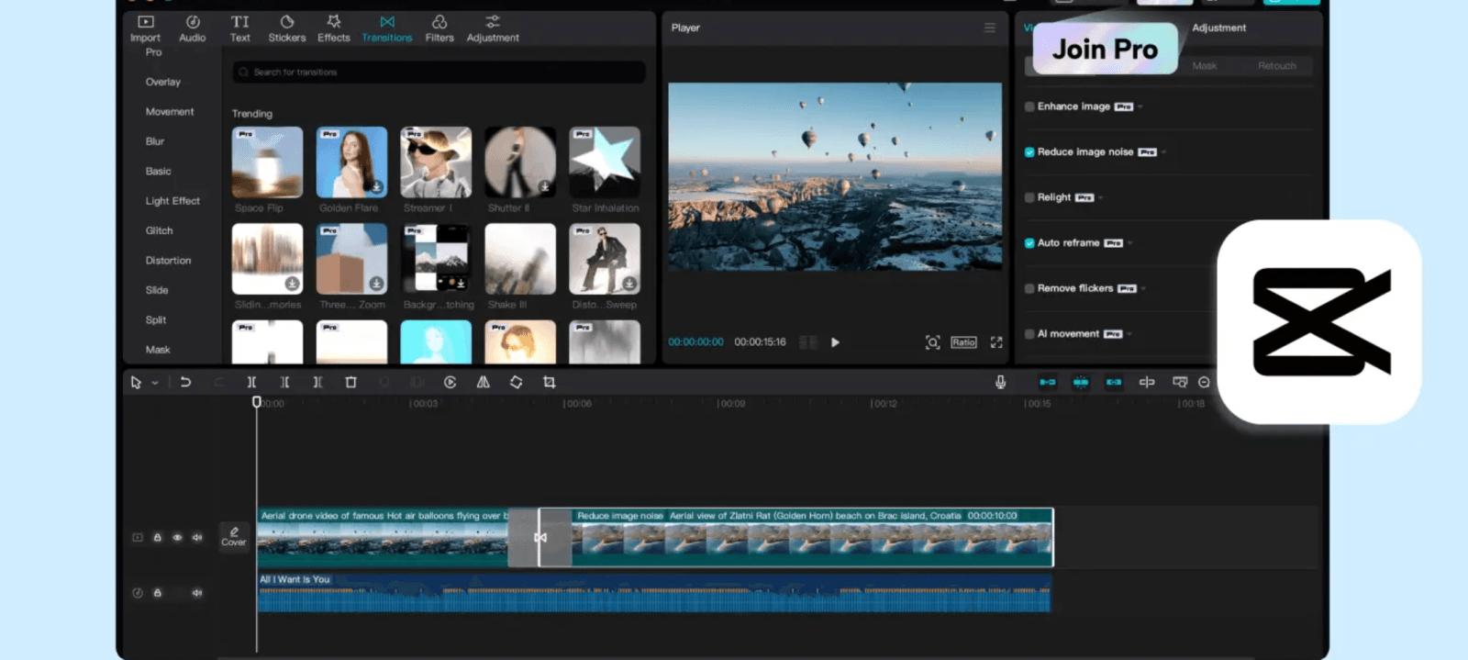1468x660 pixels.
Task: Start voiceover recording with microphone
Action: [x=1000, y=382]
